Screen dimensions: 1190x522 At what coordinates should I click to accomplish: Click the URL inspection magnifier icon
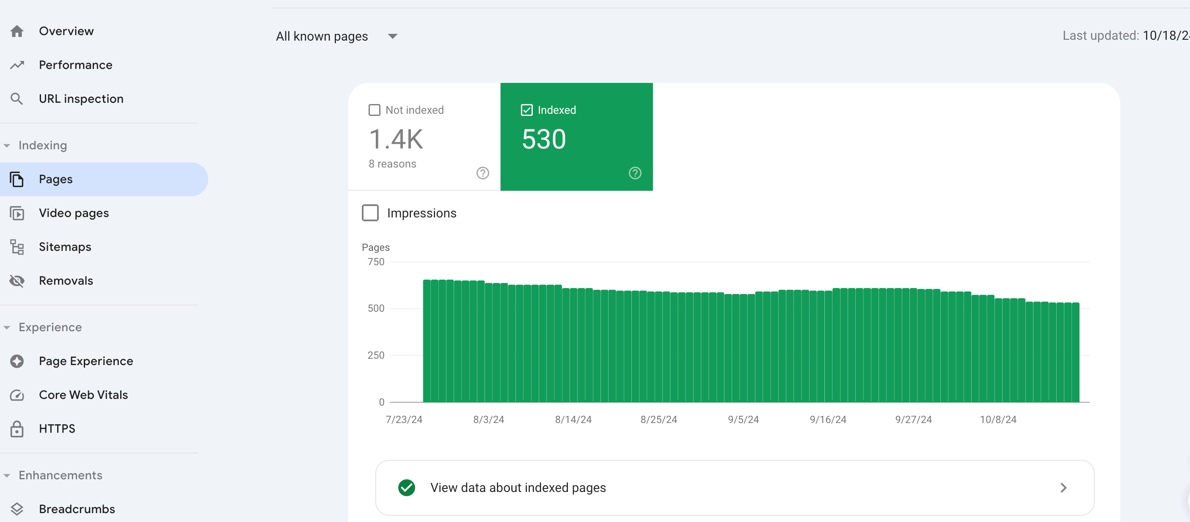coord(17,99)
